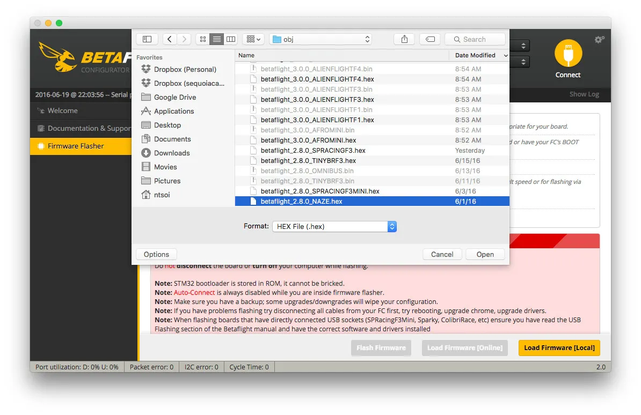Image resolution: width=641 pixels, height=415 pixels.
Task: Open Downloads in Favorites sidebar
Action: (x=172, y=153)
